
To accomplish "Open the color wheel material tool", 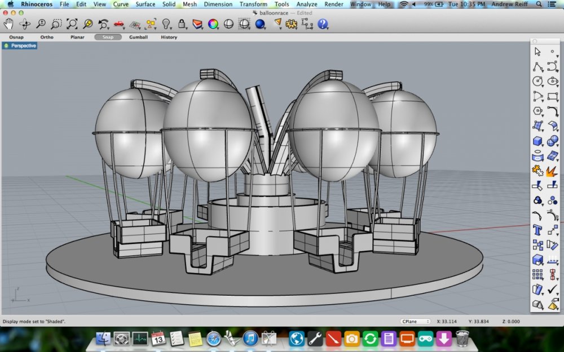I will [213, 24].
